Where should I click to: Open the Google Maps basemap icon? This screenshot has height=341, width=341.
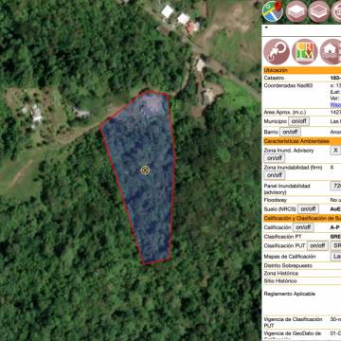click(273, 11)
